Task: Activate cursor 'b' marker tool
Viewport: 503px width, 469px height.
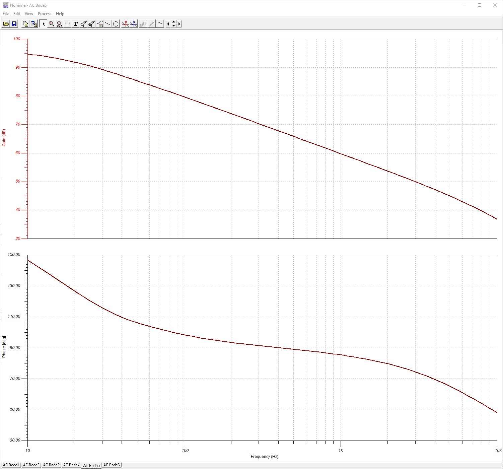Action: click(x=134, y=24)
